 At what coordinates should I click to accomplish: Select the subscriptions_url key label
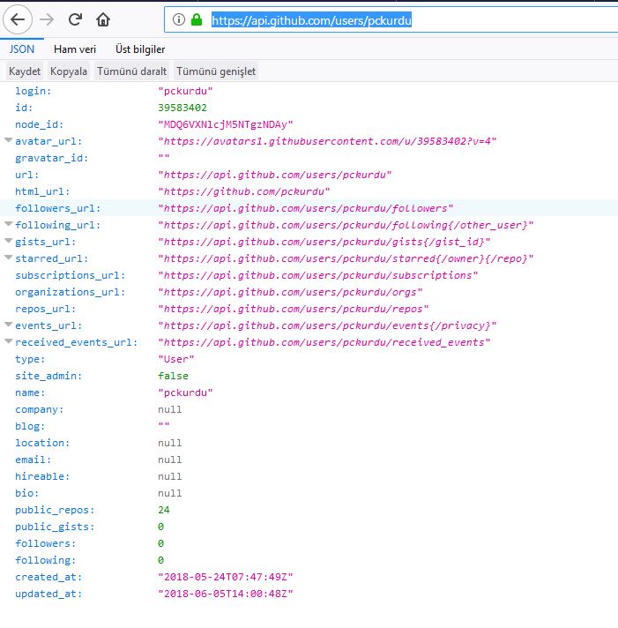[70, 275]
